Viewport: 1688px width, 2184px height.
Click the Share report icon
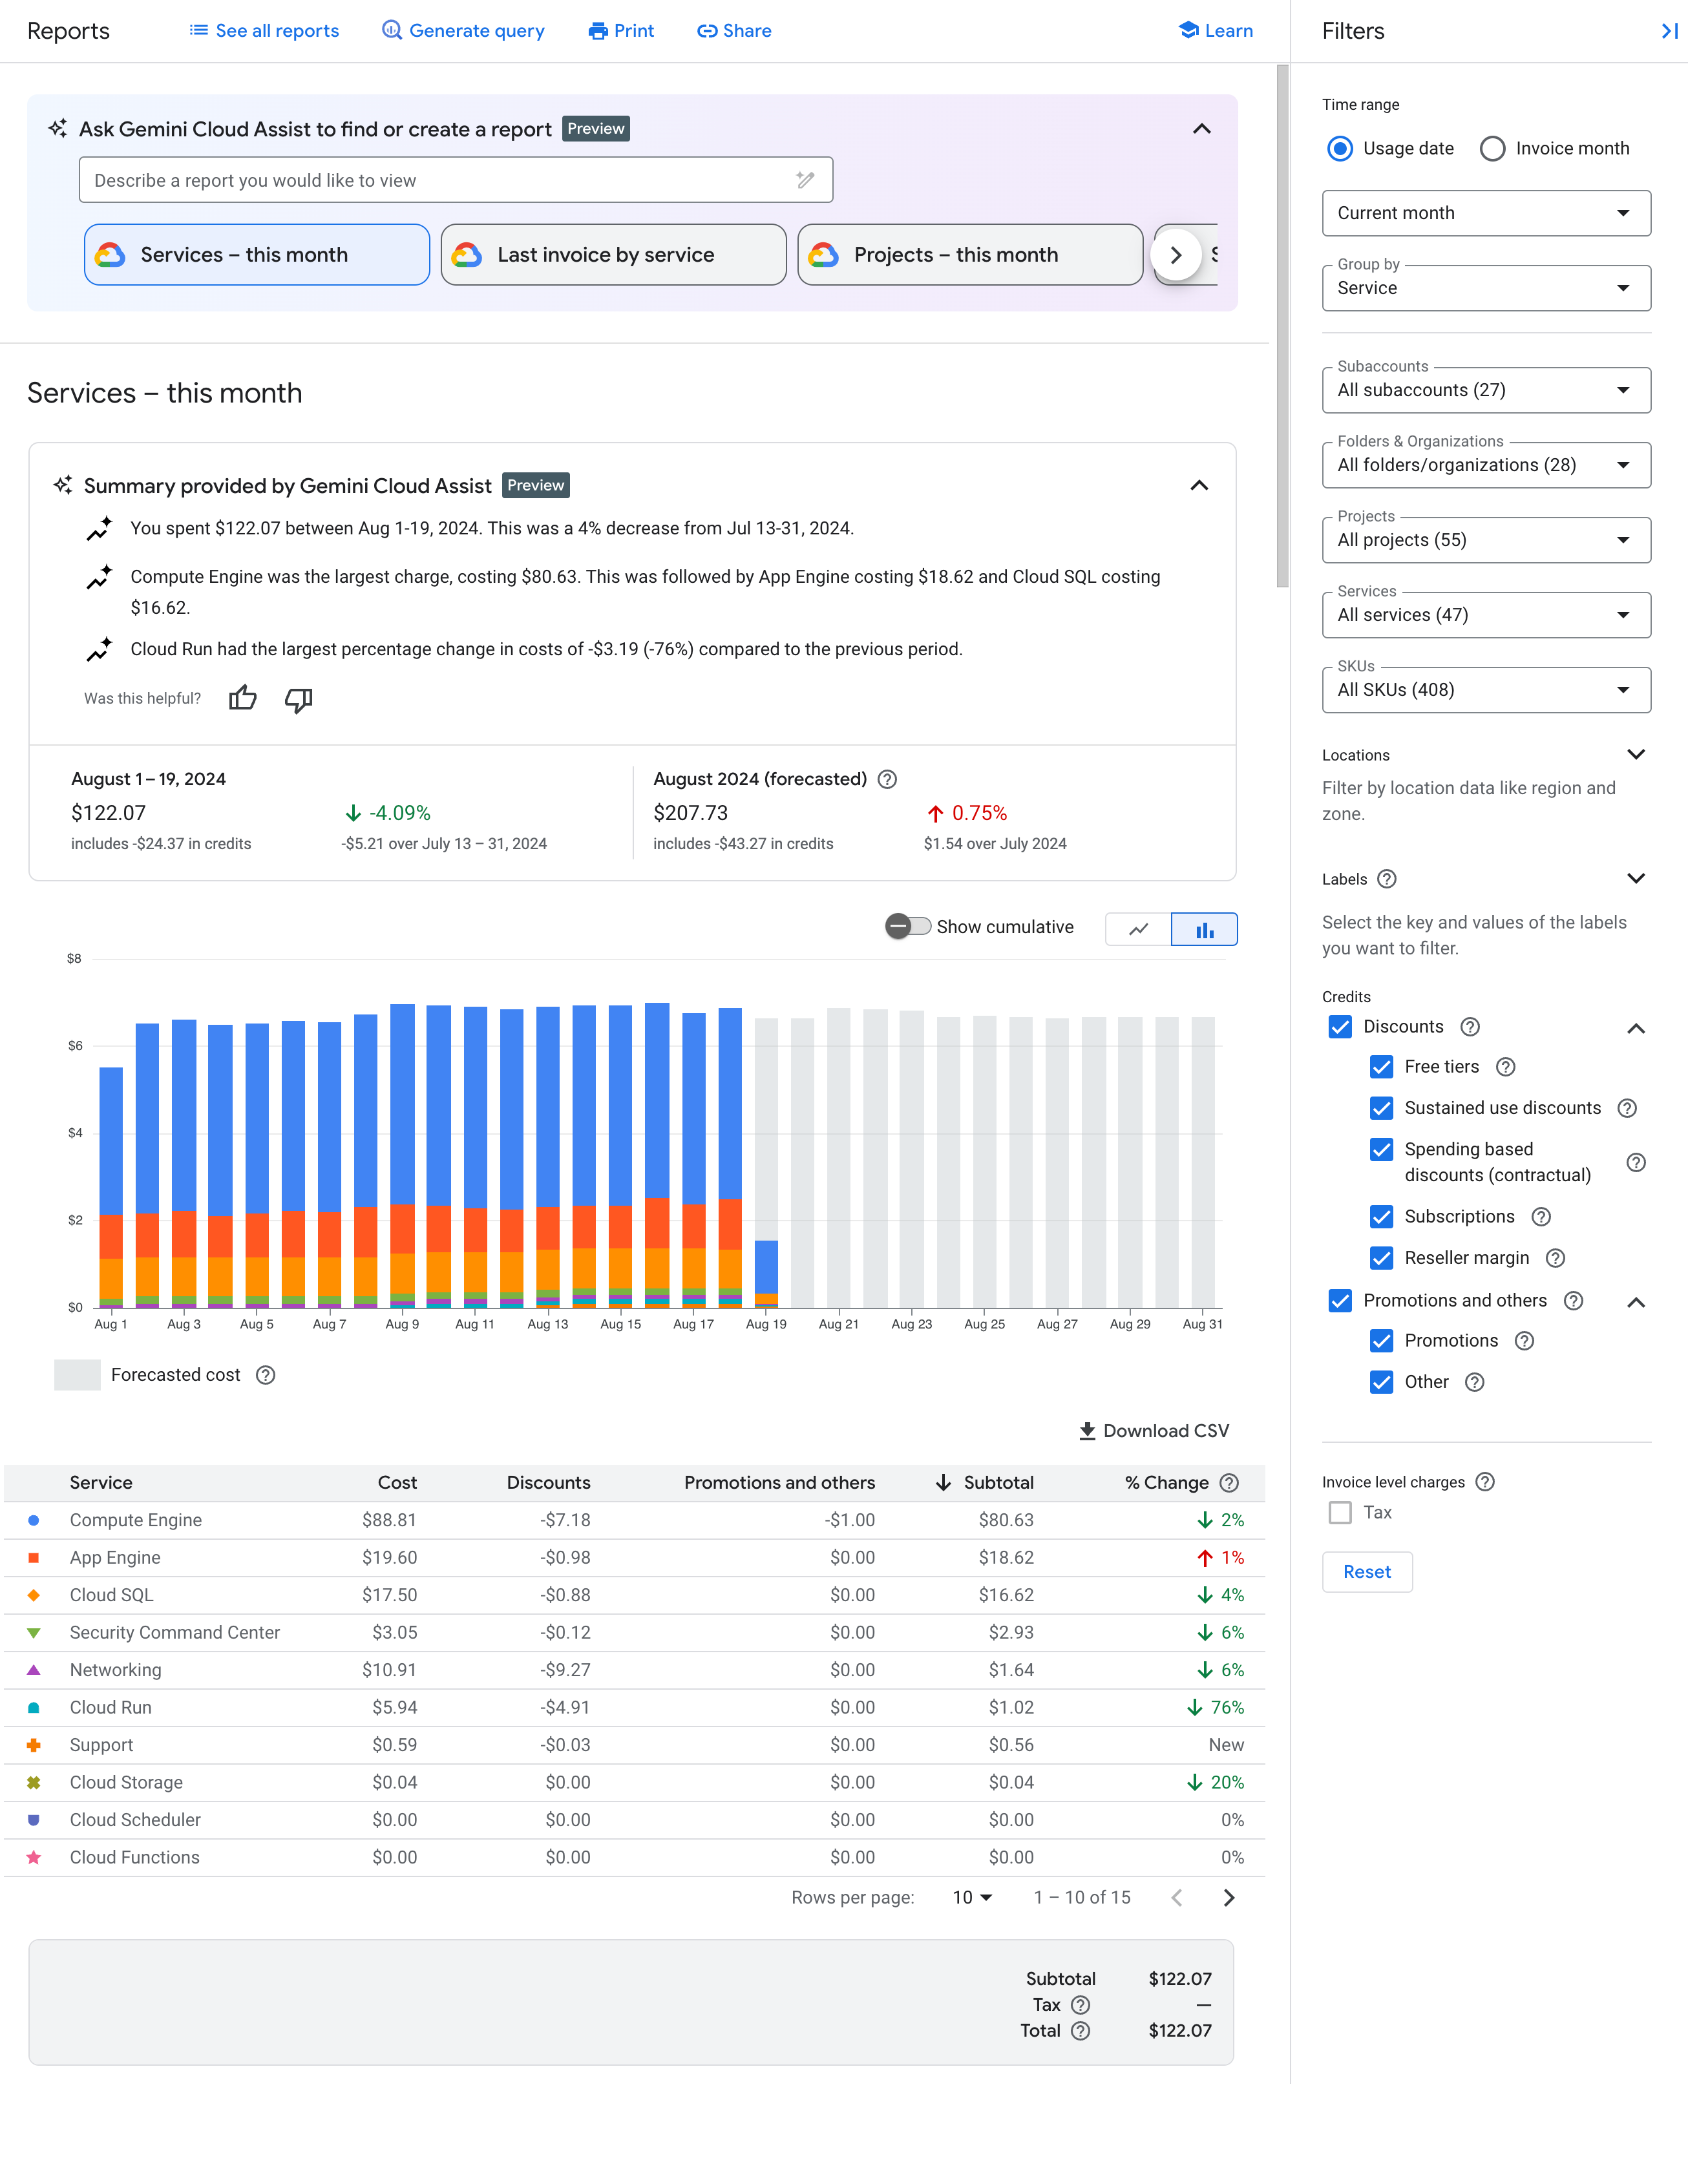pyautogui.click(x=732, y=30)
